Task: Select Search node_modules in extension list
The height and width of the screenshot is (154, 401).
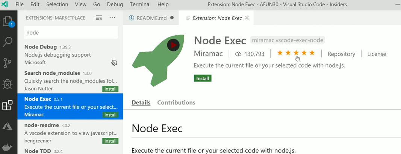Action: [x=70, y=80]
